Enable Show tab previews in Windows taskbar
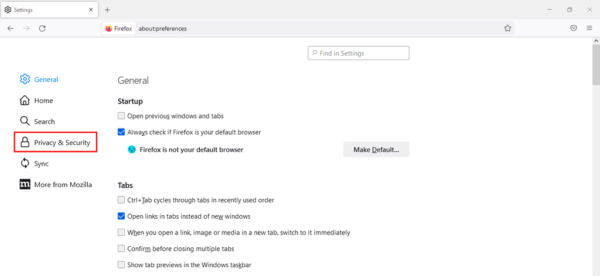 (x=121, y=265)
